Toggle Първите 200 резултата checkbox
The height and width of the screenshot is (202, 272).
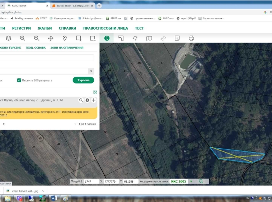[x=19, y=80]
